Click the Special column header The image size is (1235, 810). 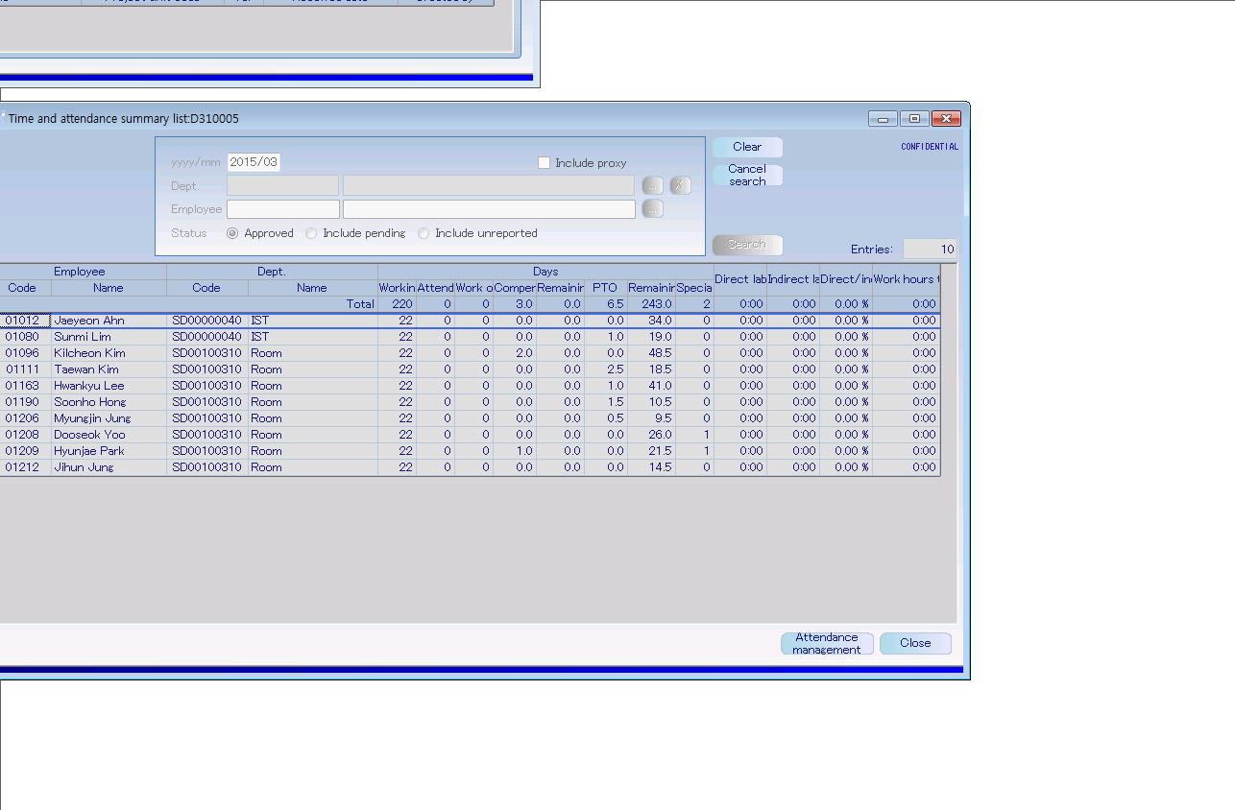tap(694, 288)
